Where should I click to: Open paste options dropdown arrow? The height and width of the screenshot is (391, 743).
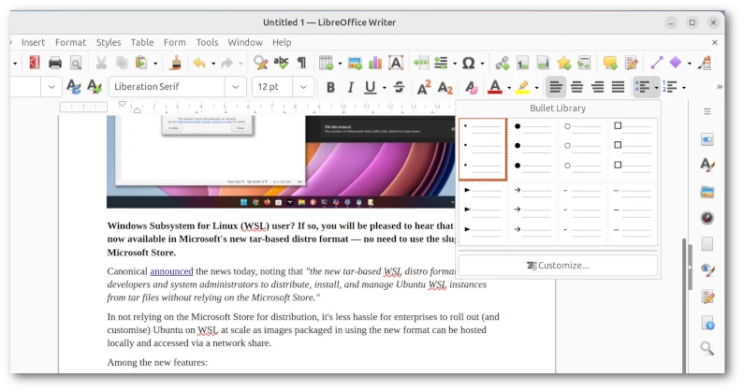[x=155, y=63]
